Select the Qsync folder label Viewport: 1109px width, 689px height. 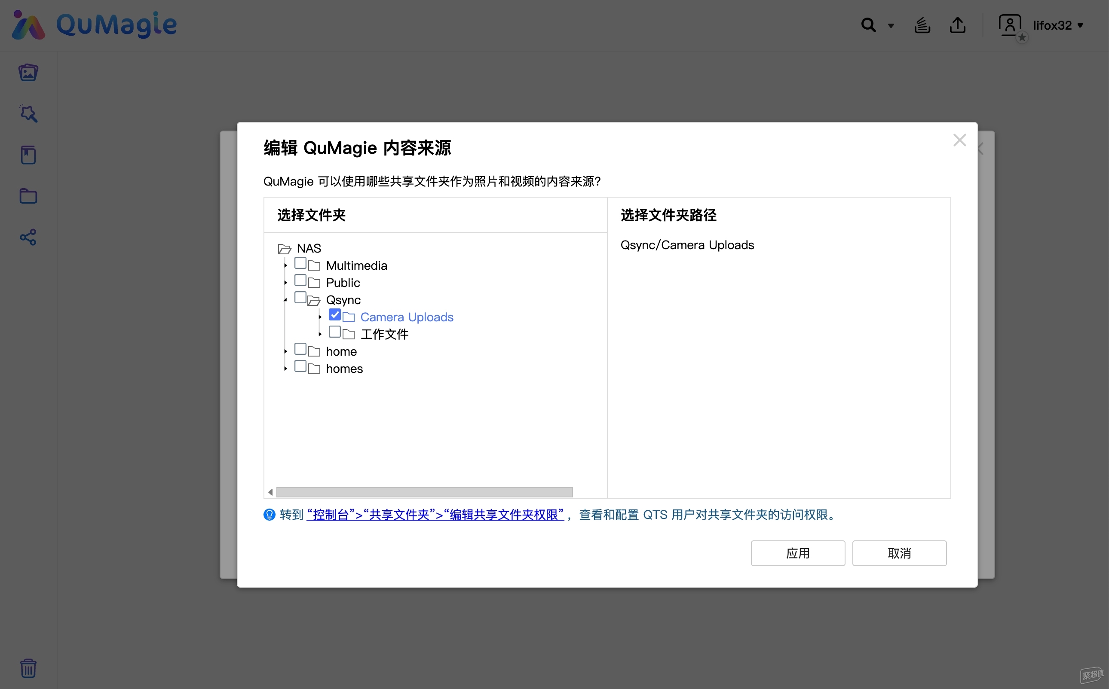[343, 300]
